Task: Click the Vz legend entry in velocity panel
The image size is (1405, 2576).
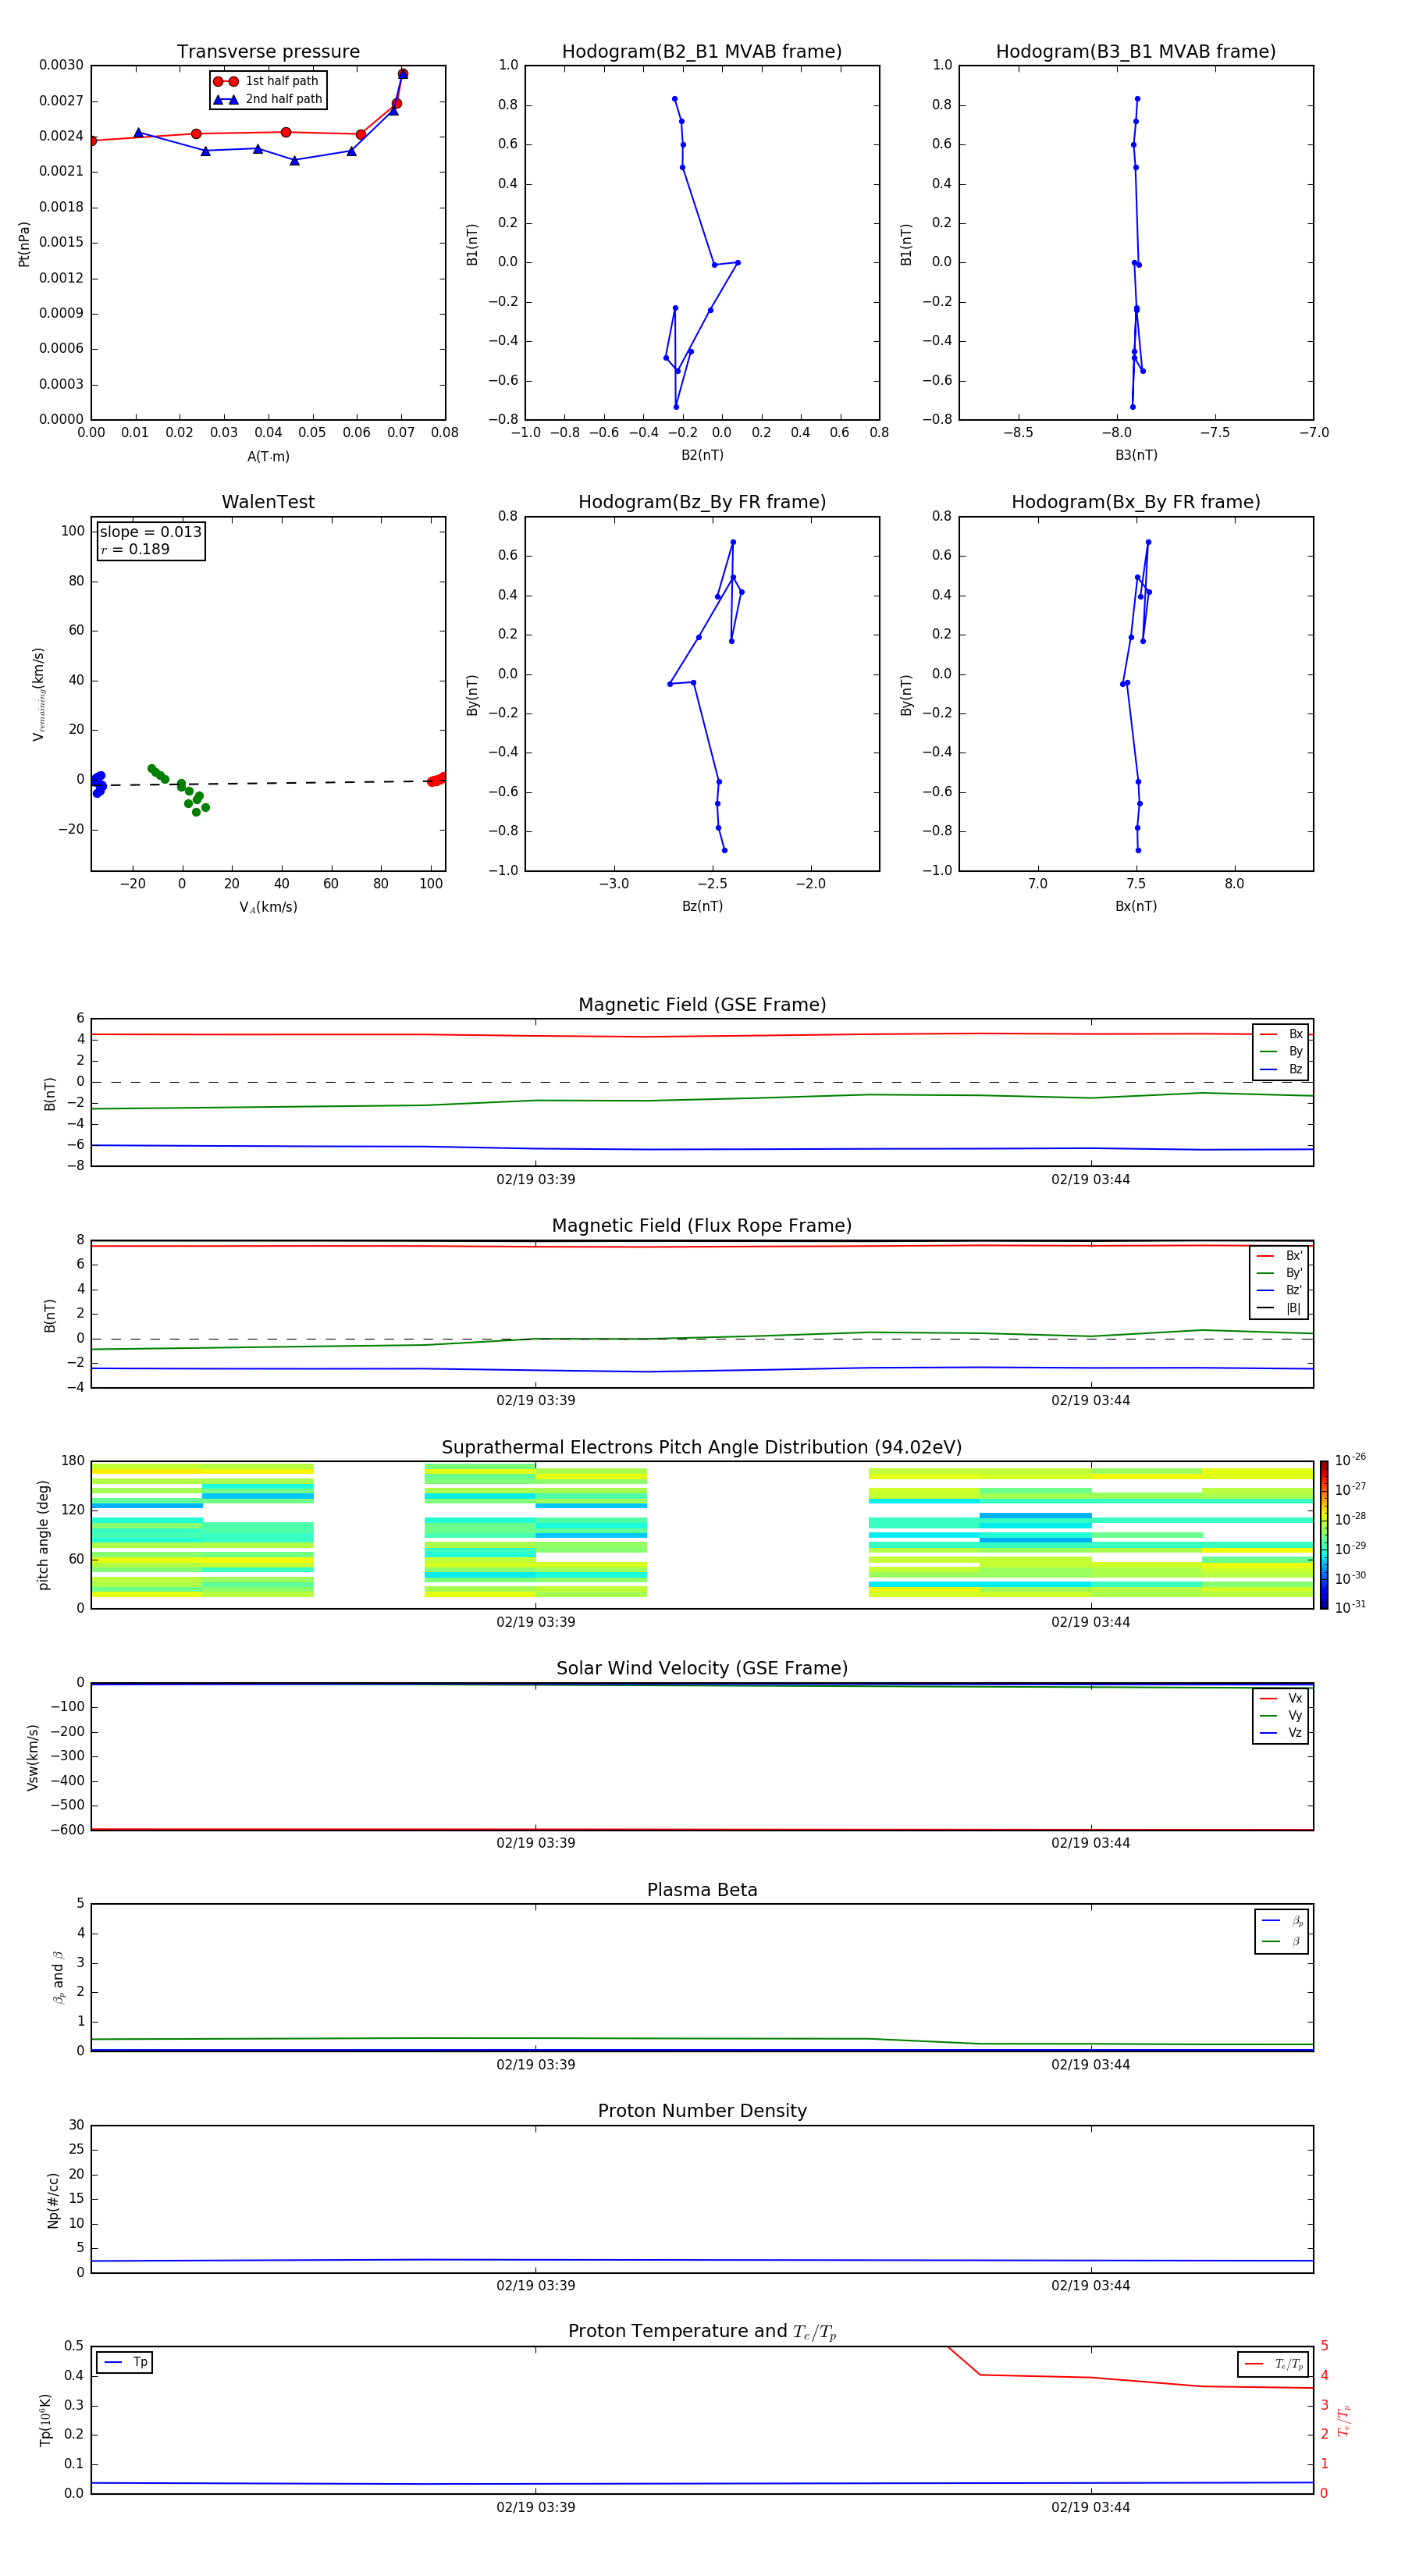Action: coord(1281,1733)
